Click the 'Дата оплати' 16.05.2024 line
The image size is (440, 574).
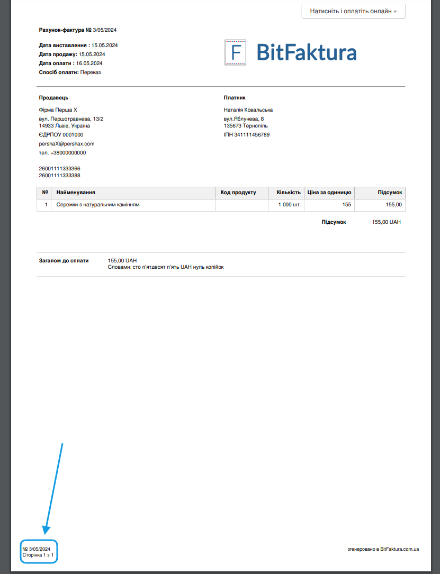pyautogui.click(x=71, y=63)
